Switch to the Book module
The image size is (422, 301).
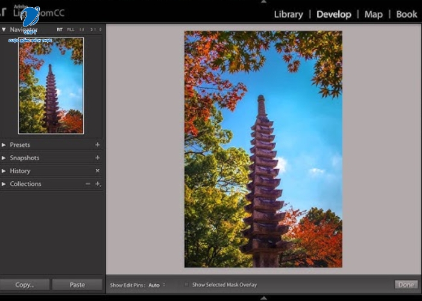(x=406, y=14)
